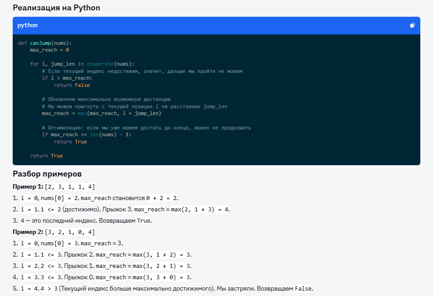Click the python language label
433x296 pixels.
tap(28, 25)
